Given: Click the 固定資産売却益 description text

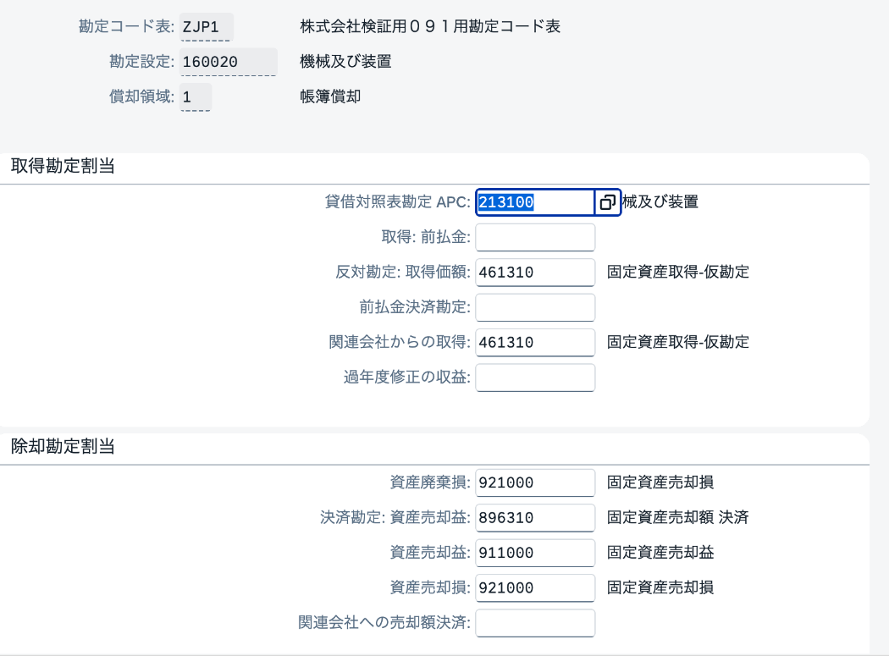Looking at the screenshot, I should click(660, 553).
